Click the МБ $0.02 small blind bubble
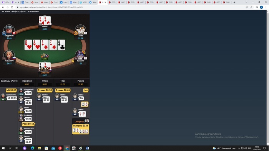Image resolution: width=269 pixels, height=151 pixels. point(11,90)
